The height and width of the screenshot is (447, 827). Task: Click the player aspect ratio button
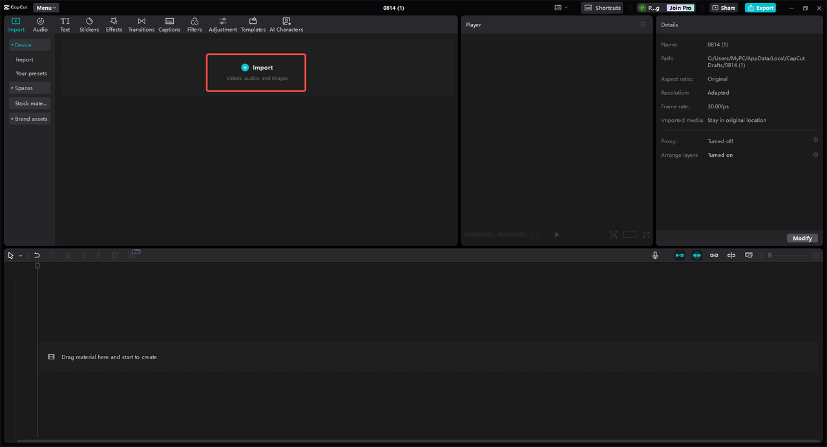(630, 235)
